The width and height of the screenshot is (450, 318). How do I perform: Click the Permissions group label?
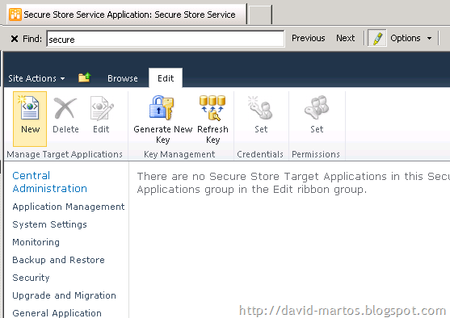pos(316,154)
